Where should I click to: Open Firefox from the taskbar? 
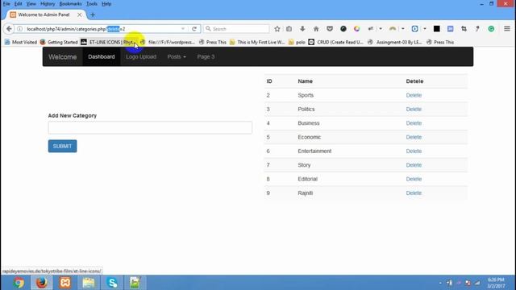(x=41, y=283)
